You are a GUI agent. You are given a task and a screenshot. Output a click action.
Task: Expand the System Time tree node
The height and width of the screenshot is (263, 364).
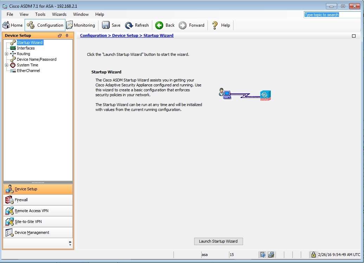(6, 65)
